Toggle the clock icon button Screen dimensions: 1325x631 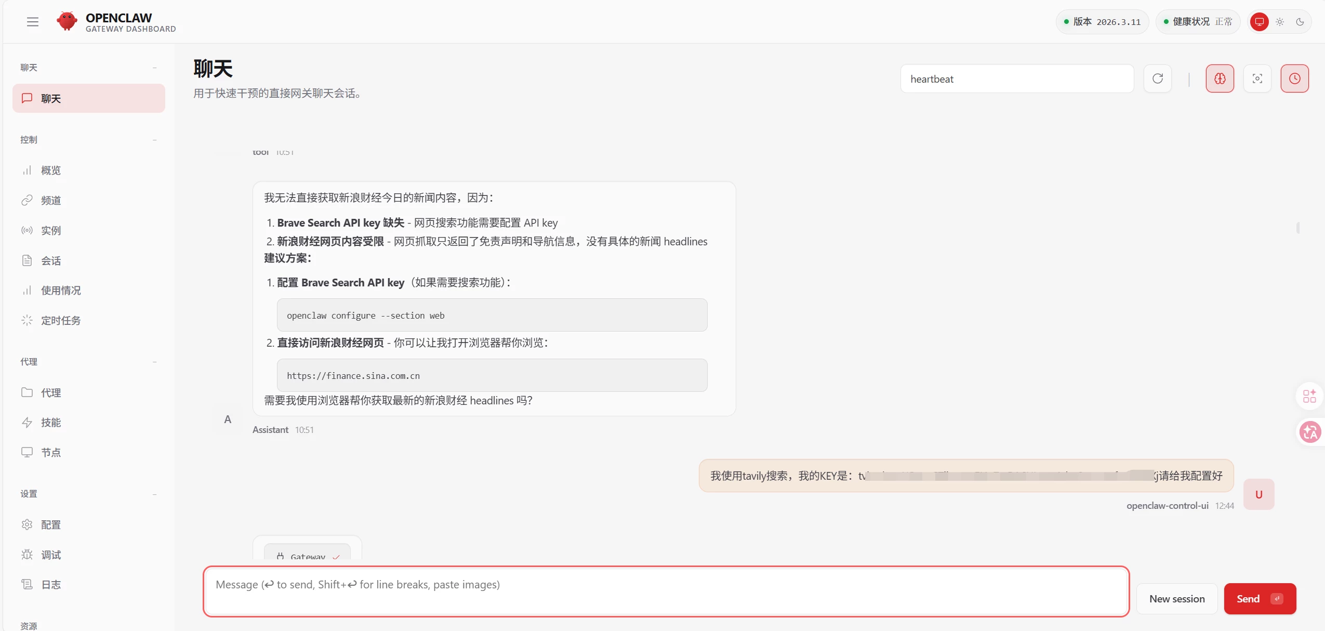[x=1294, y=79]
